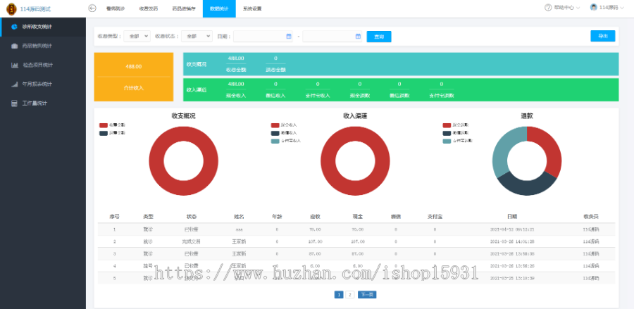Click the signal-bars icon for 年月报表统计

point(14,84)
